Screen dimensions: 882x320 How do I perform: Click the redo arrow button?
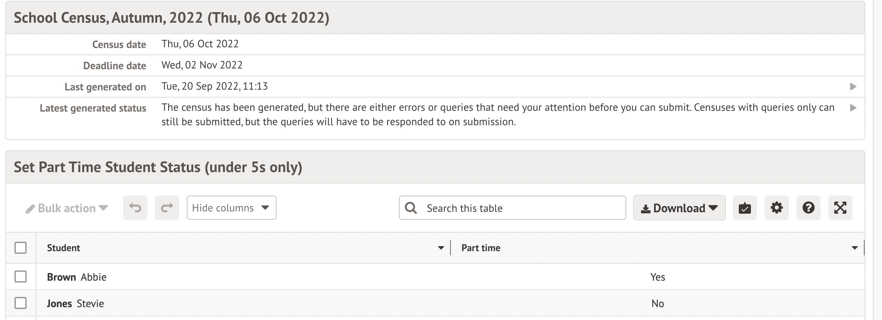pyautogui.click(x=167, y=208)
